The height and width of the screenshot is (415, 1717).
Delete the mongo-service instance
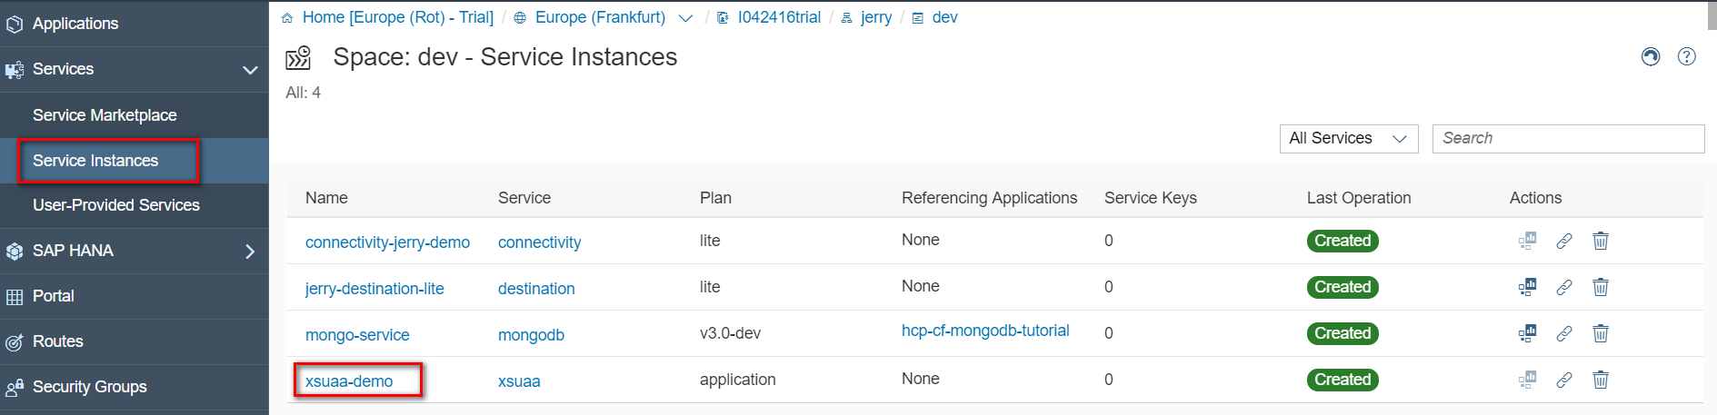[x=1600, y=333]
